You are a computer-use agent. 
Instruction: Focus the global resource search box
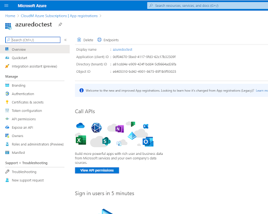pyautogui.click(x=208, y=6)
